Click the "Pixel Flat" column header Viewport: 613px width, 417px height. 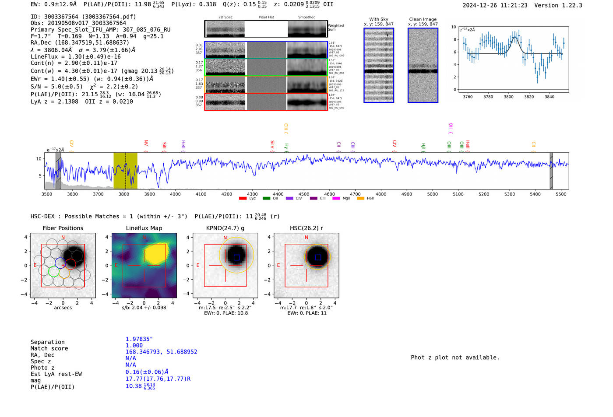[266, 18]
